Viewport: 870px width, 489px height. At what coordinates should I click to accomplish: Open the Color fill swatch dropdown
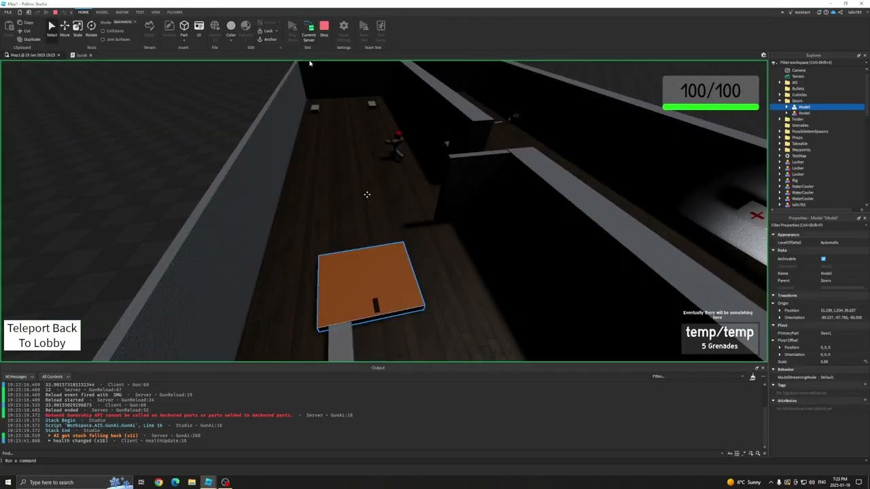point(231,41)
